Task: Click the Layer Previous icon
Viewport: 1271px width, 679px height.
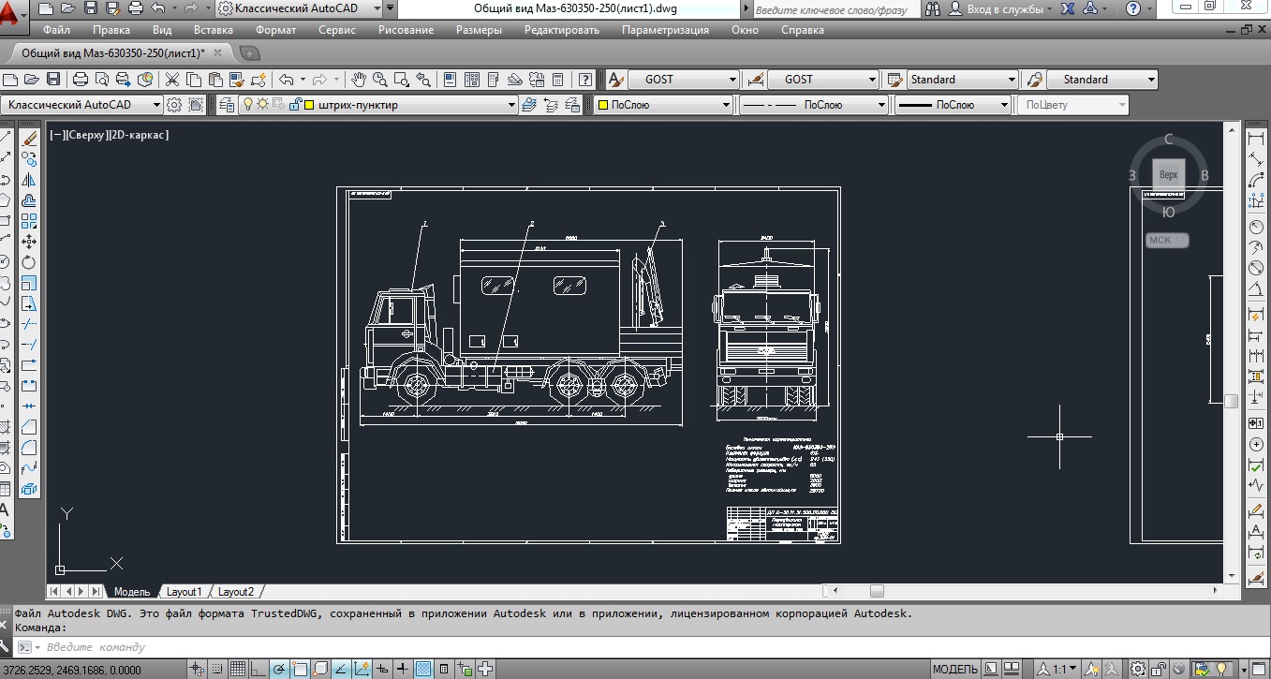Action: pos(551,105)
